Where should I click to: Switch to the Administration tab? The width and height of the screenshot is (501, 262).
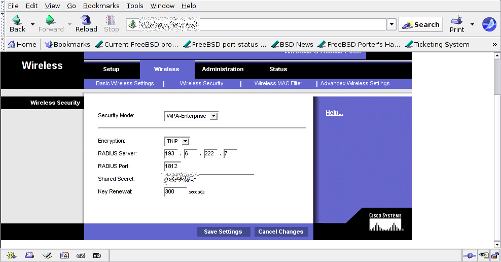point(223,69)
